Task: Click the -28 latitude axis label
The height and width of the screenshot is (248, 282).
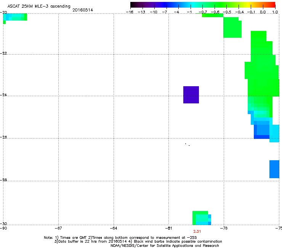Action: [3, 180]
